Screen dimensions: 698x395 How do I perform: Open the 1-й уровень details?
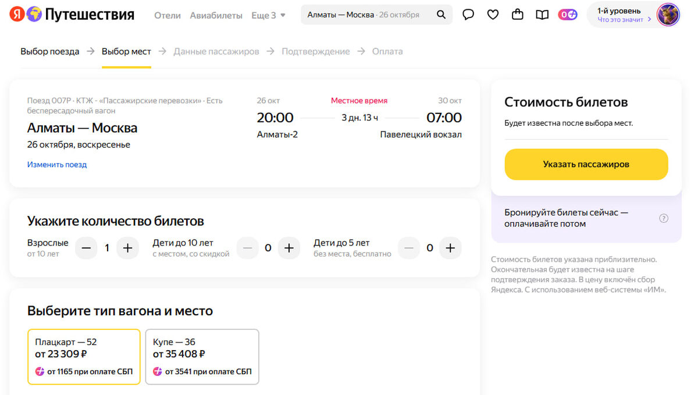[x=620, y=15]
